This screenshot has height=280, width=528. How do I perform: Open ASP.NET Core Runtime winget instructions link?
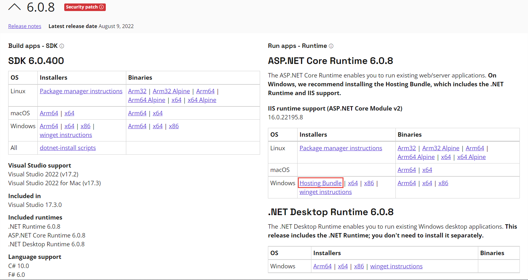point(326,192)
